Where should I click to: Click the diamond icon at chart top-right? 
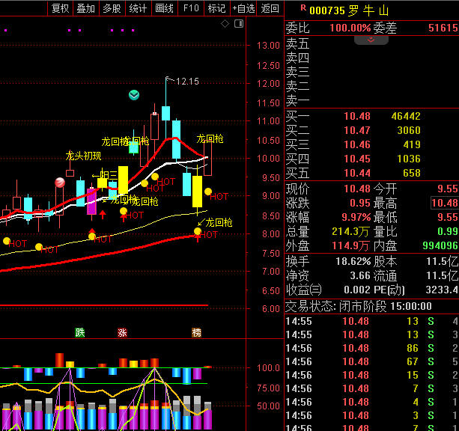pos(225,24)
